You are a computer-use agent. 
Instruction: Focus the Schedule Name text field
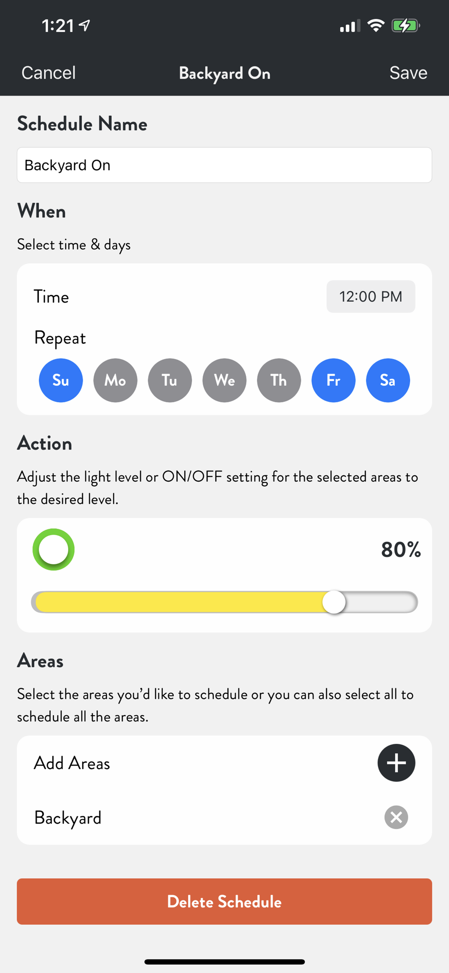tap(224, 165)
